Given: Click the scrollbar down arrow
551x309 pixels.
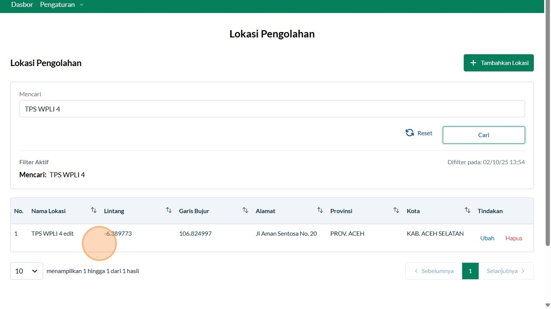Looking at the screenshot, I should pyautogui.click(x=548, y=305).
